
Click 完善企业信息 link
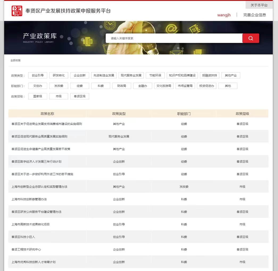click(x=254, y=15)
